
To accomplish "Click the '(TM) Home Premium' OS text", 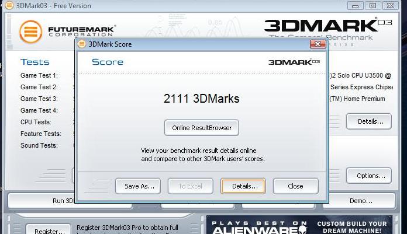I will coord(357,99).
